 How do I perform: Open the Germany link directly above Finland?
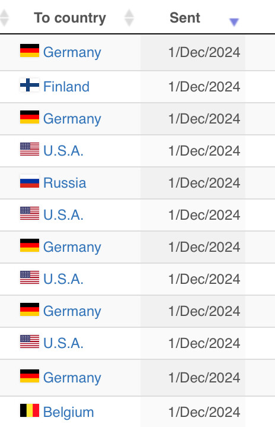pos(72,52)
